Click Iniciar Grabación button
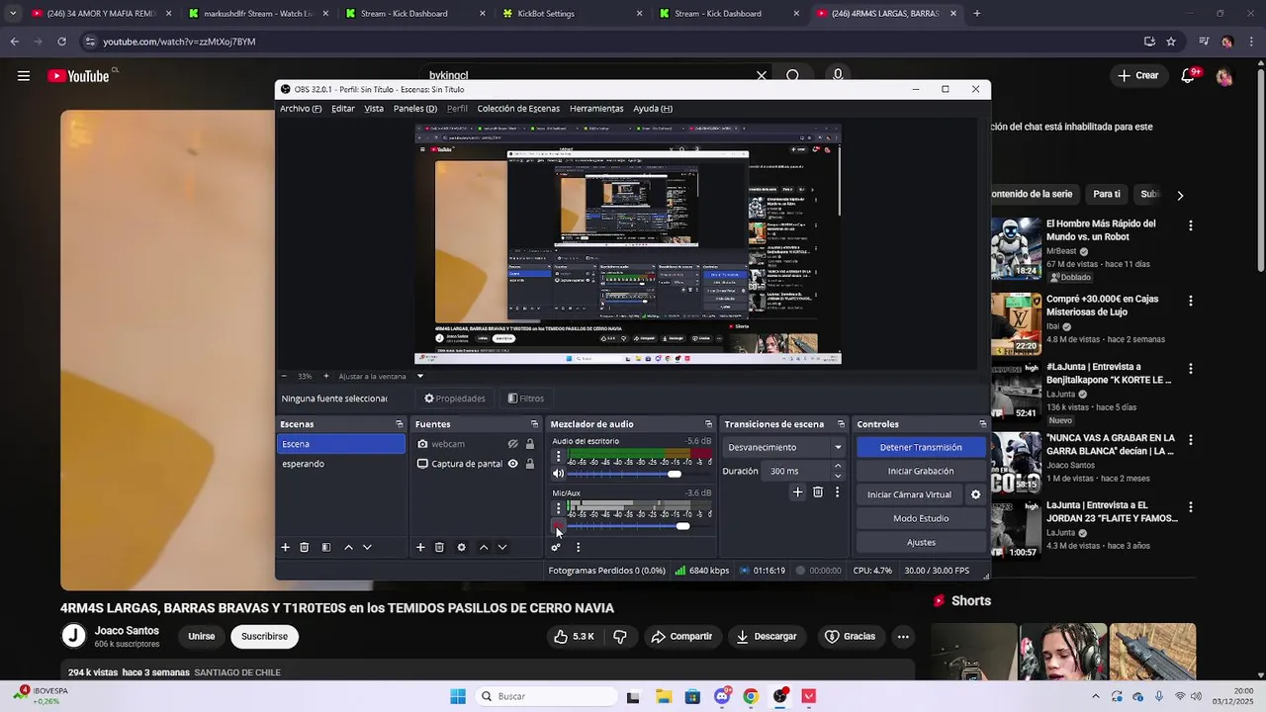Image resolution: width=1266 pixels, height=712 pixels. click(x=921, y=471)
